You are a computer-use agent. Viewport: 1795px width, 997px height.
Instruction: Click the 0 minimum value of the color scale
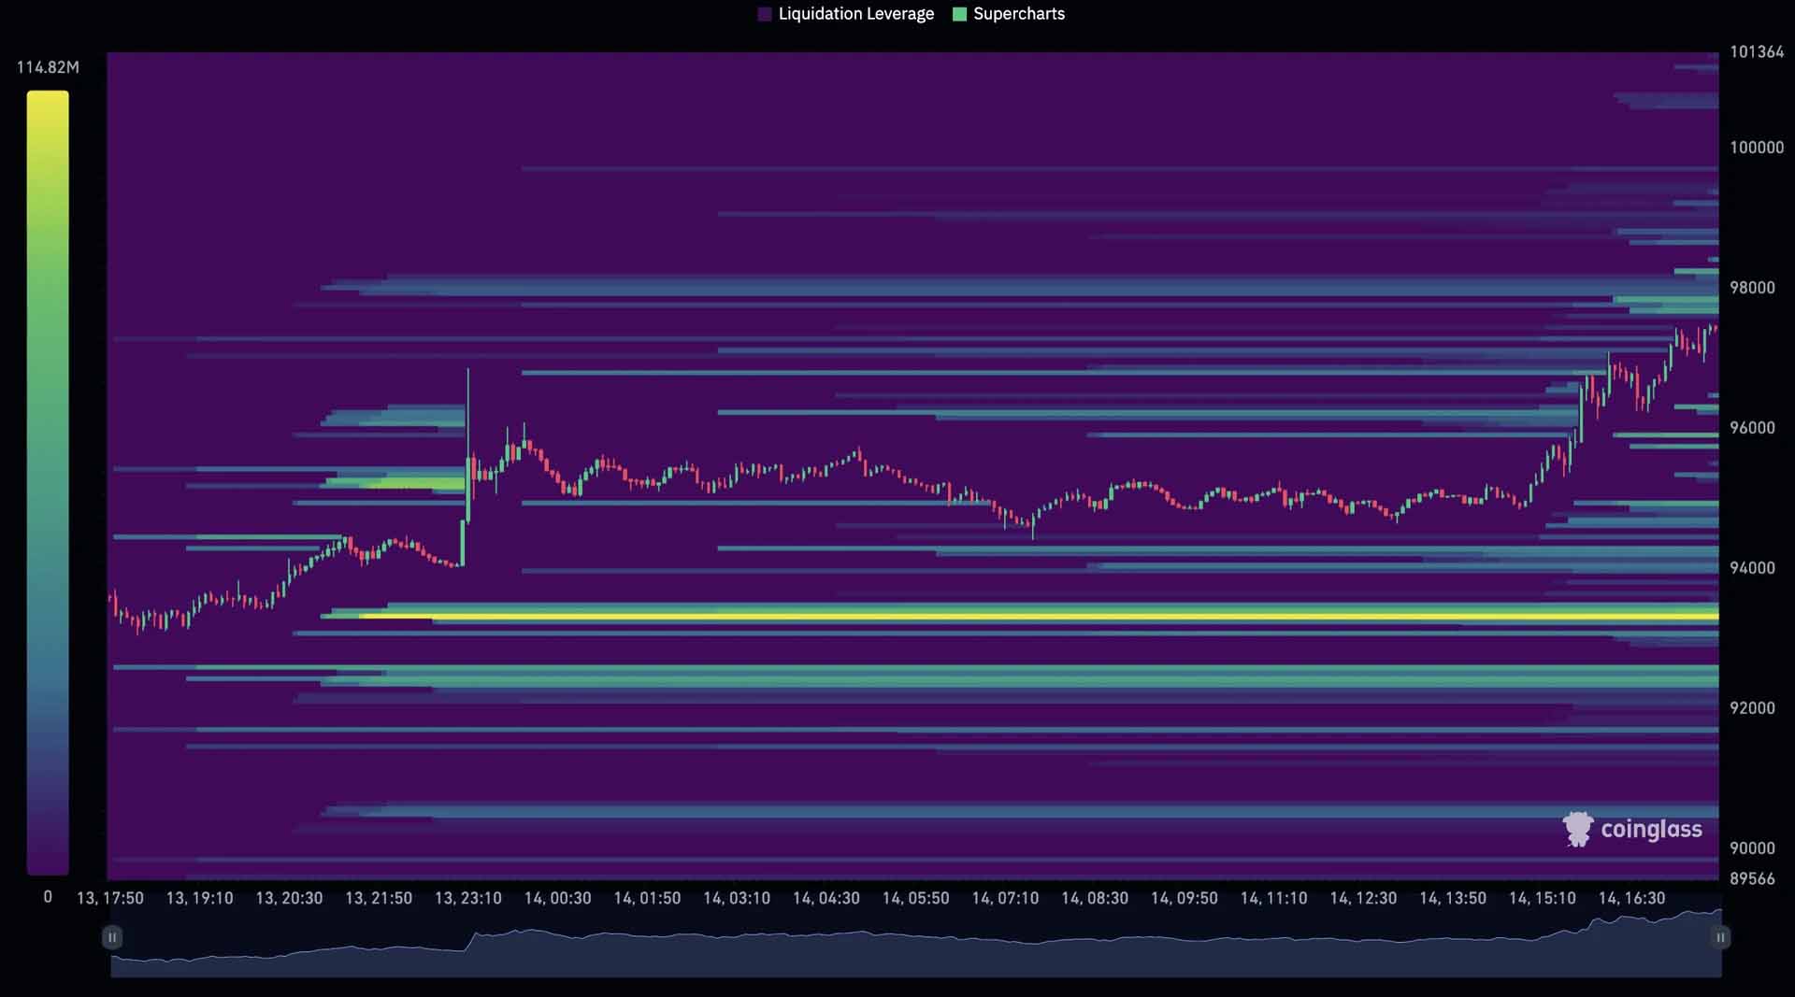tap(48, 897)
